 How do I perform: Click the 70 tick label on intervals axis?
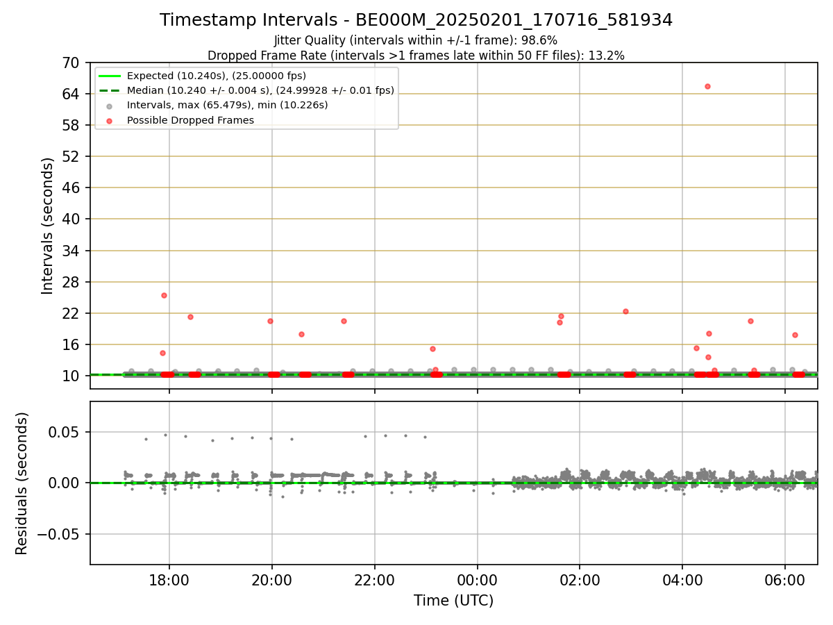coord(71,62)
